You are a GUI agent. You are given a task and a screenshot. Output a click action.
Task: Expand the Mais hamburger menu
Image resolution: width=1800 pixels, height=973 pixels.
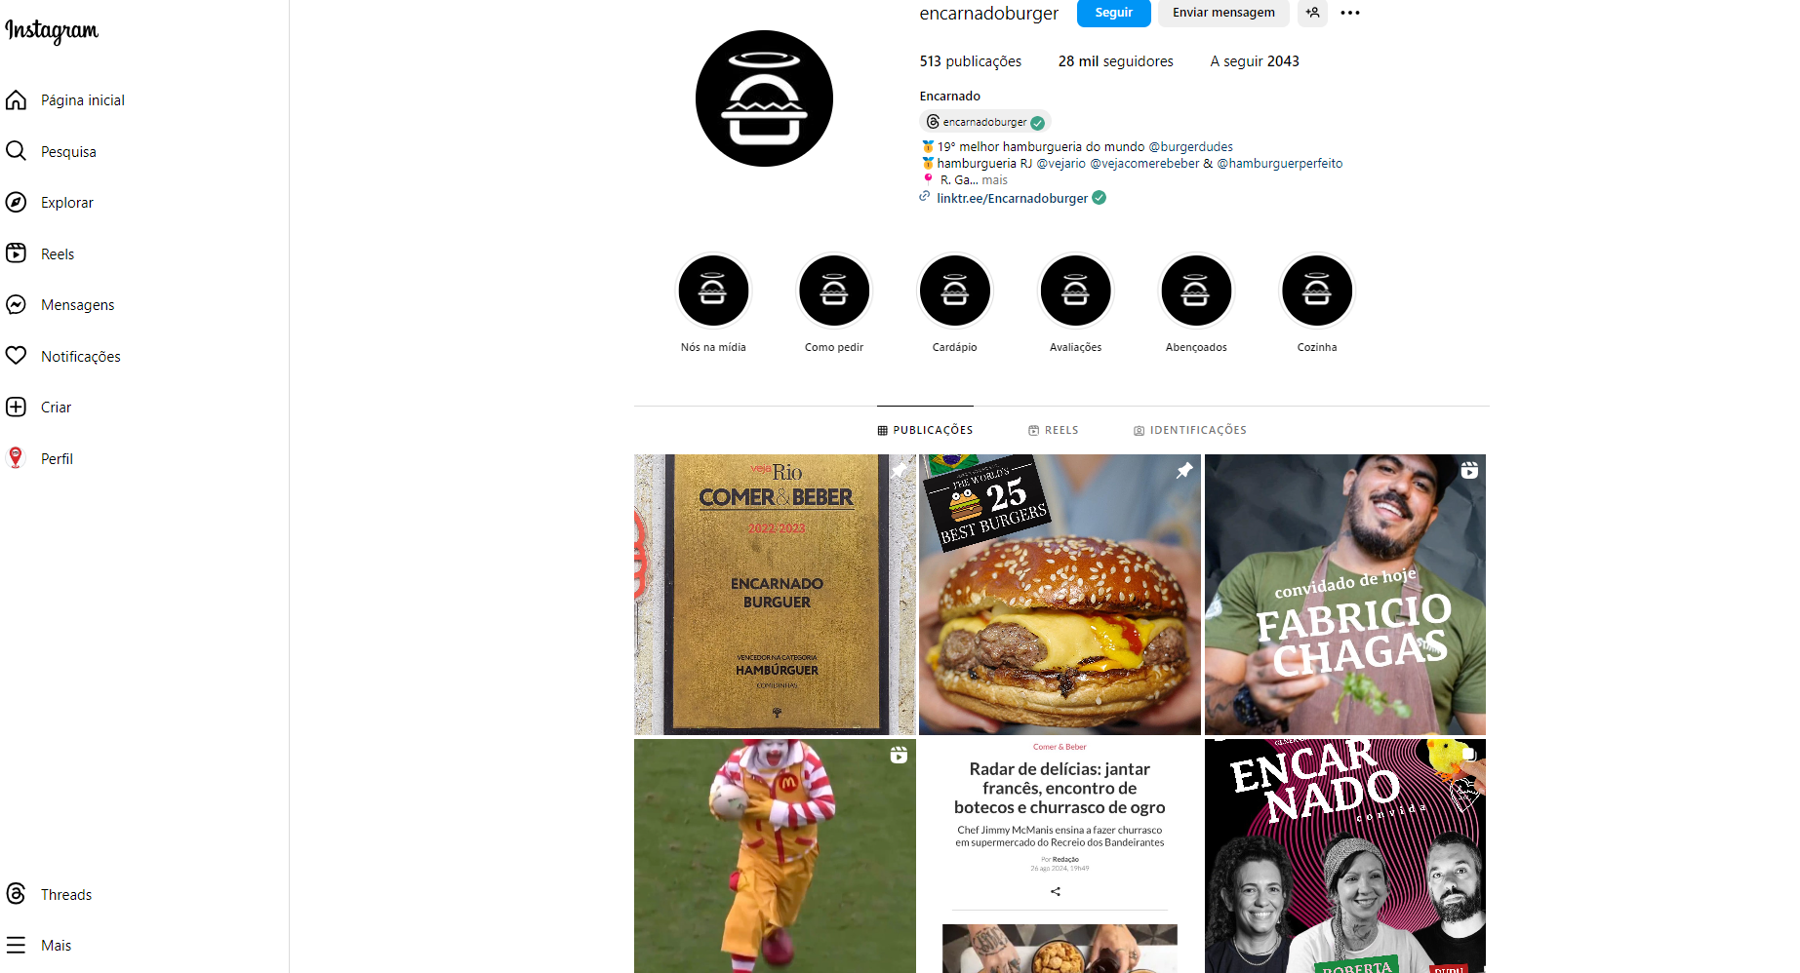16,945
